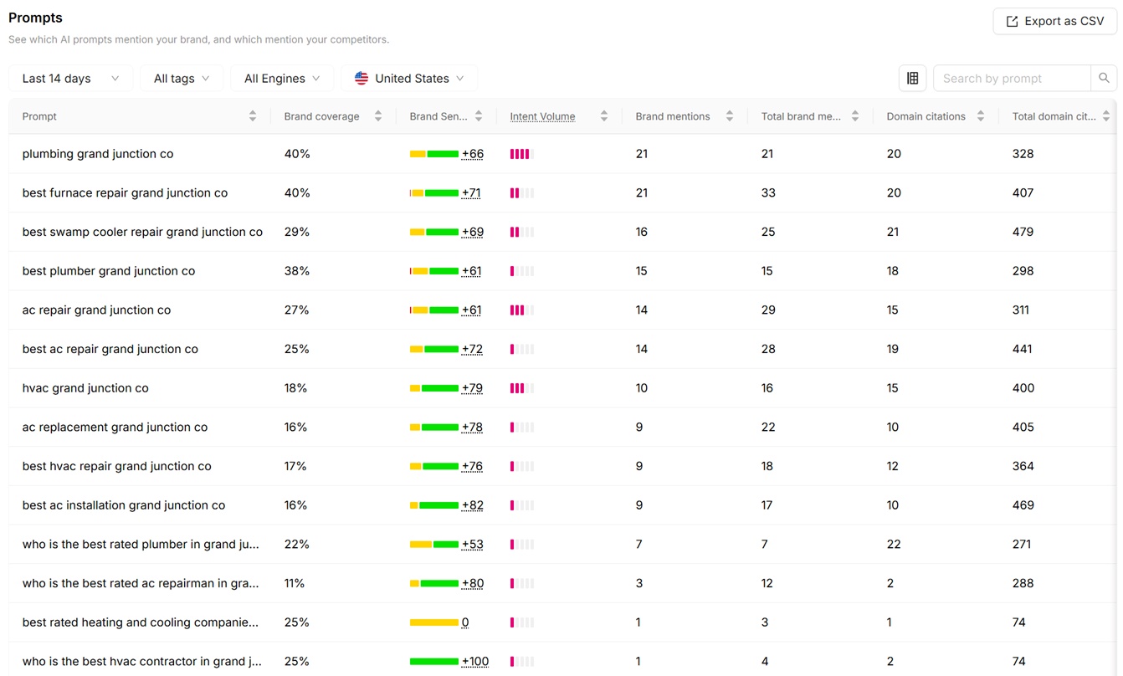Open the hvac grand junction co row
Image resolution: width=1123 pixels, height=676 pixels.
click(x=562, y=388)
